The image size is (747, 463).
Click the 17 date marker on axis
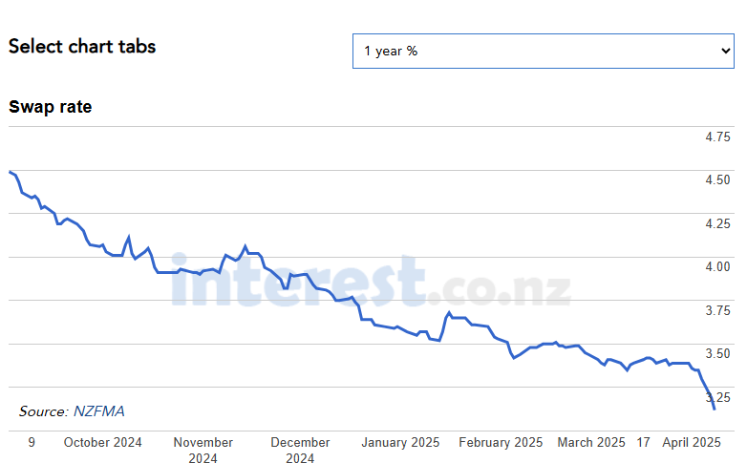pos(643,443)
